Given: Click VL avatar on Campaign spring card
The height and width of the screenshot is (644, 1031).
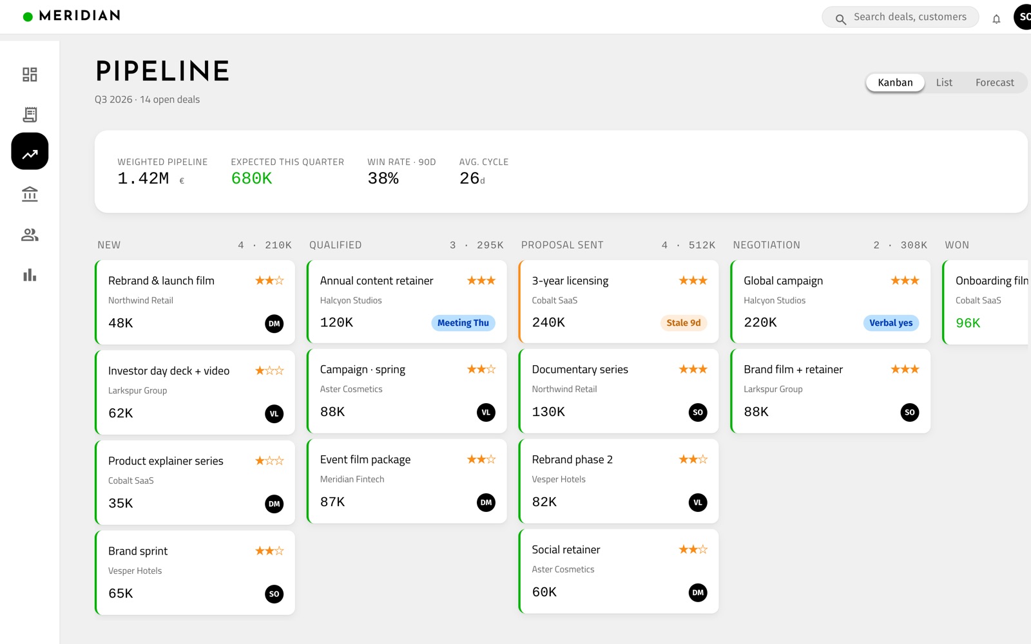Looking at the screenshot, I should pos(487,412).
